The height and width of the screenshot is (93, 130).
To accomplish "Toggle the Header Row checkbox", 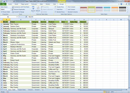I will 55,7.
